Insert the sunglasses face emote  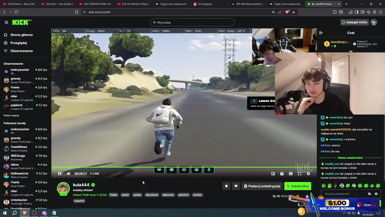click(336, 186)
